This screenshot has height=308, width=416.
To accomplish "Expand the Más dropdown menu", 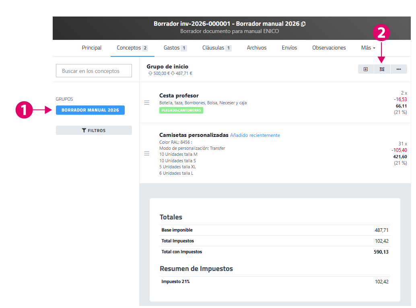I will (x=368, y=48).
